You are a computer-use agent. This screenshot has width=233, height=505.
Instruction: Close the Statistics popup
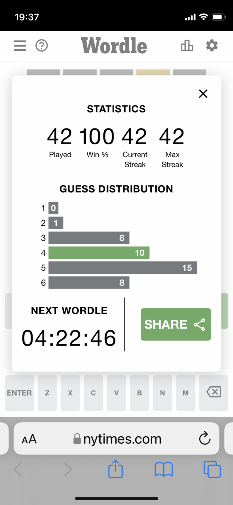pos(203,94)
